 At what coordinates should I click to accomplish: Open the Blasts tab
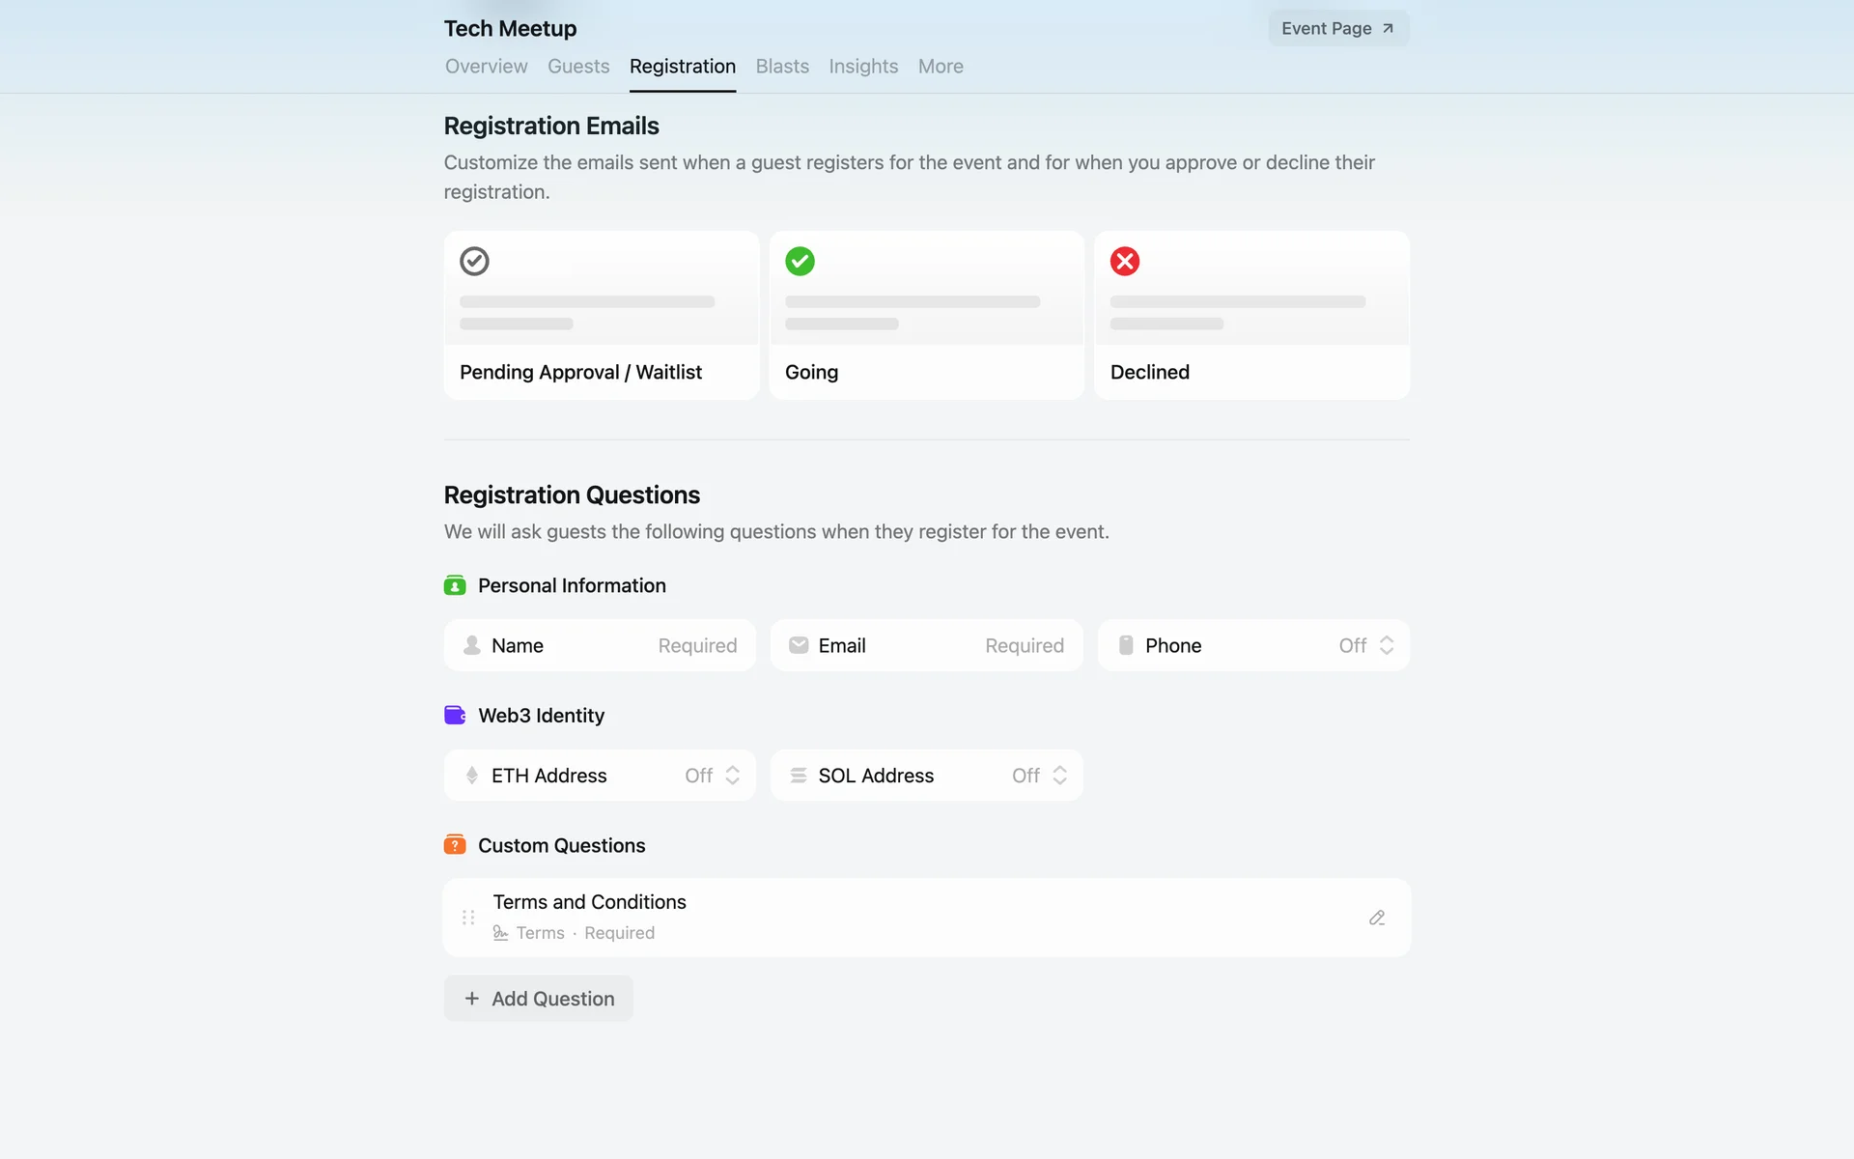[x=782, y=67]
